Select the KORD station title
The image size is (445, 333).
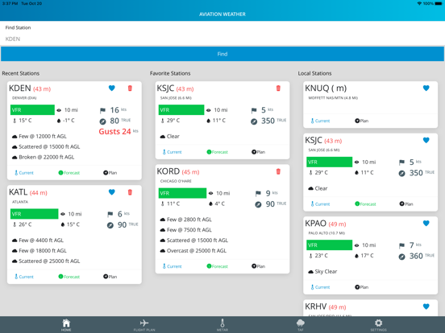[168, 171]
